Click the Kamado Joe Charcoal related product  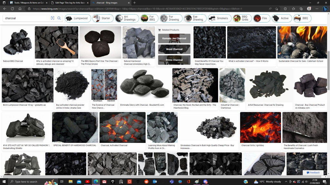point(174,39)
